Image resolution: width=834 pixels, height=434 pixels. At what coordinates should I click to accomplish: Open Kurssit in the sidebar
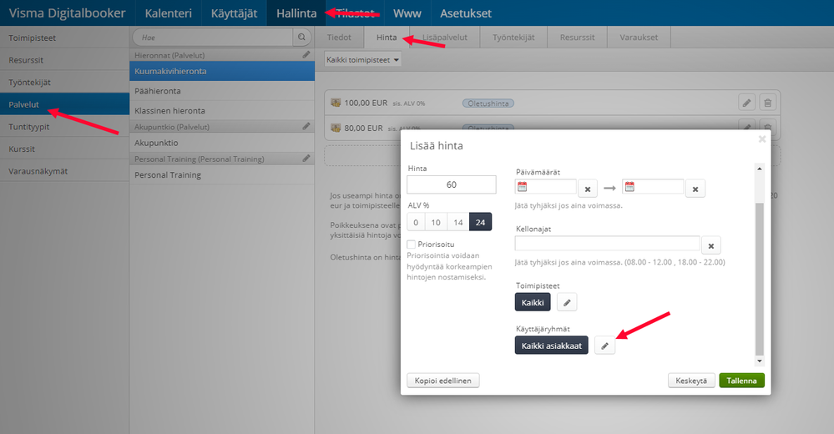point(64,149)
